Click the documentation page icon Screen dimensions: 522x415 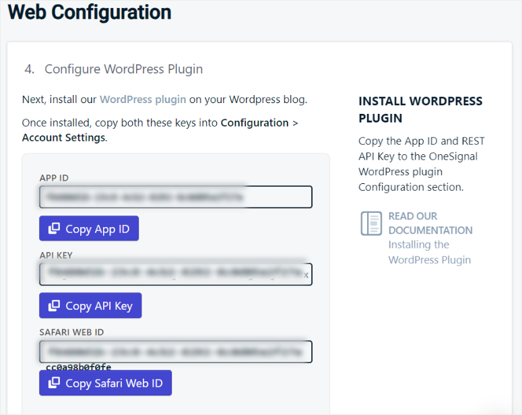371,223
